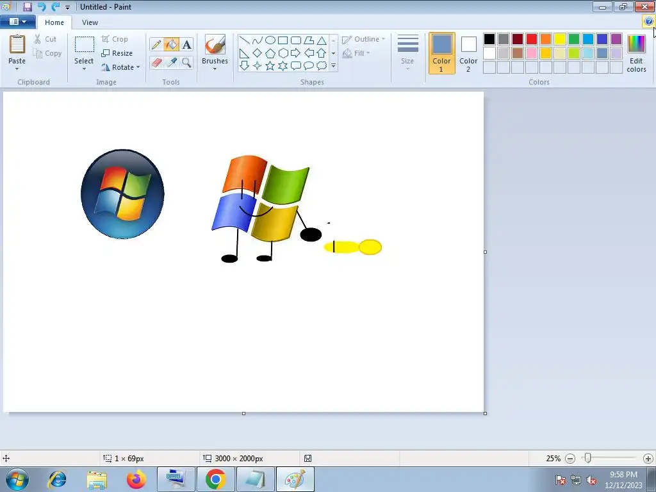Image resolution: width=656 pixels, height=492 pixels.
Task: Adjust the zoom slider handle
Action: coord(588,459)
